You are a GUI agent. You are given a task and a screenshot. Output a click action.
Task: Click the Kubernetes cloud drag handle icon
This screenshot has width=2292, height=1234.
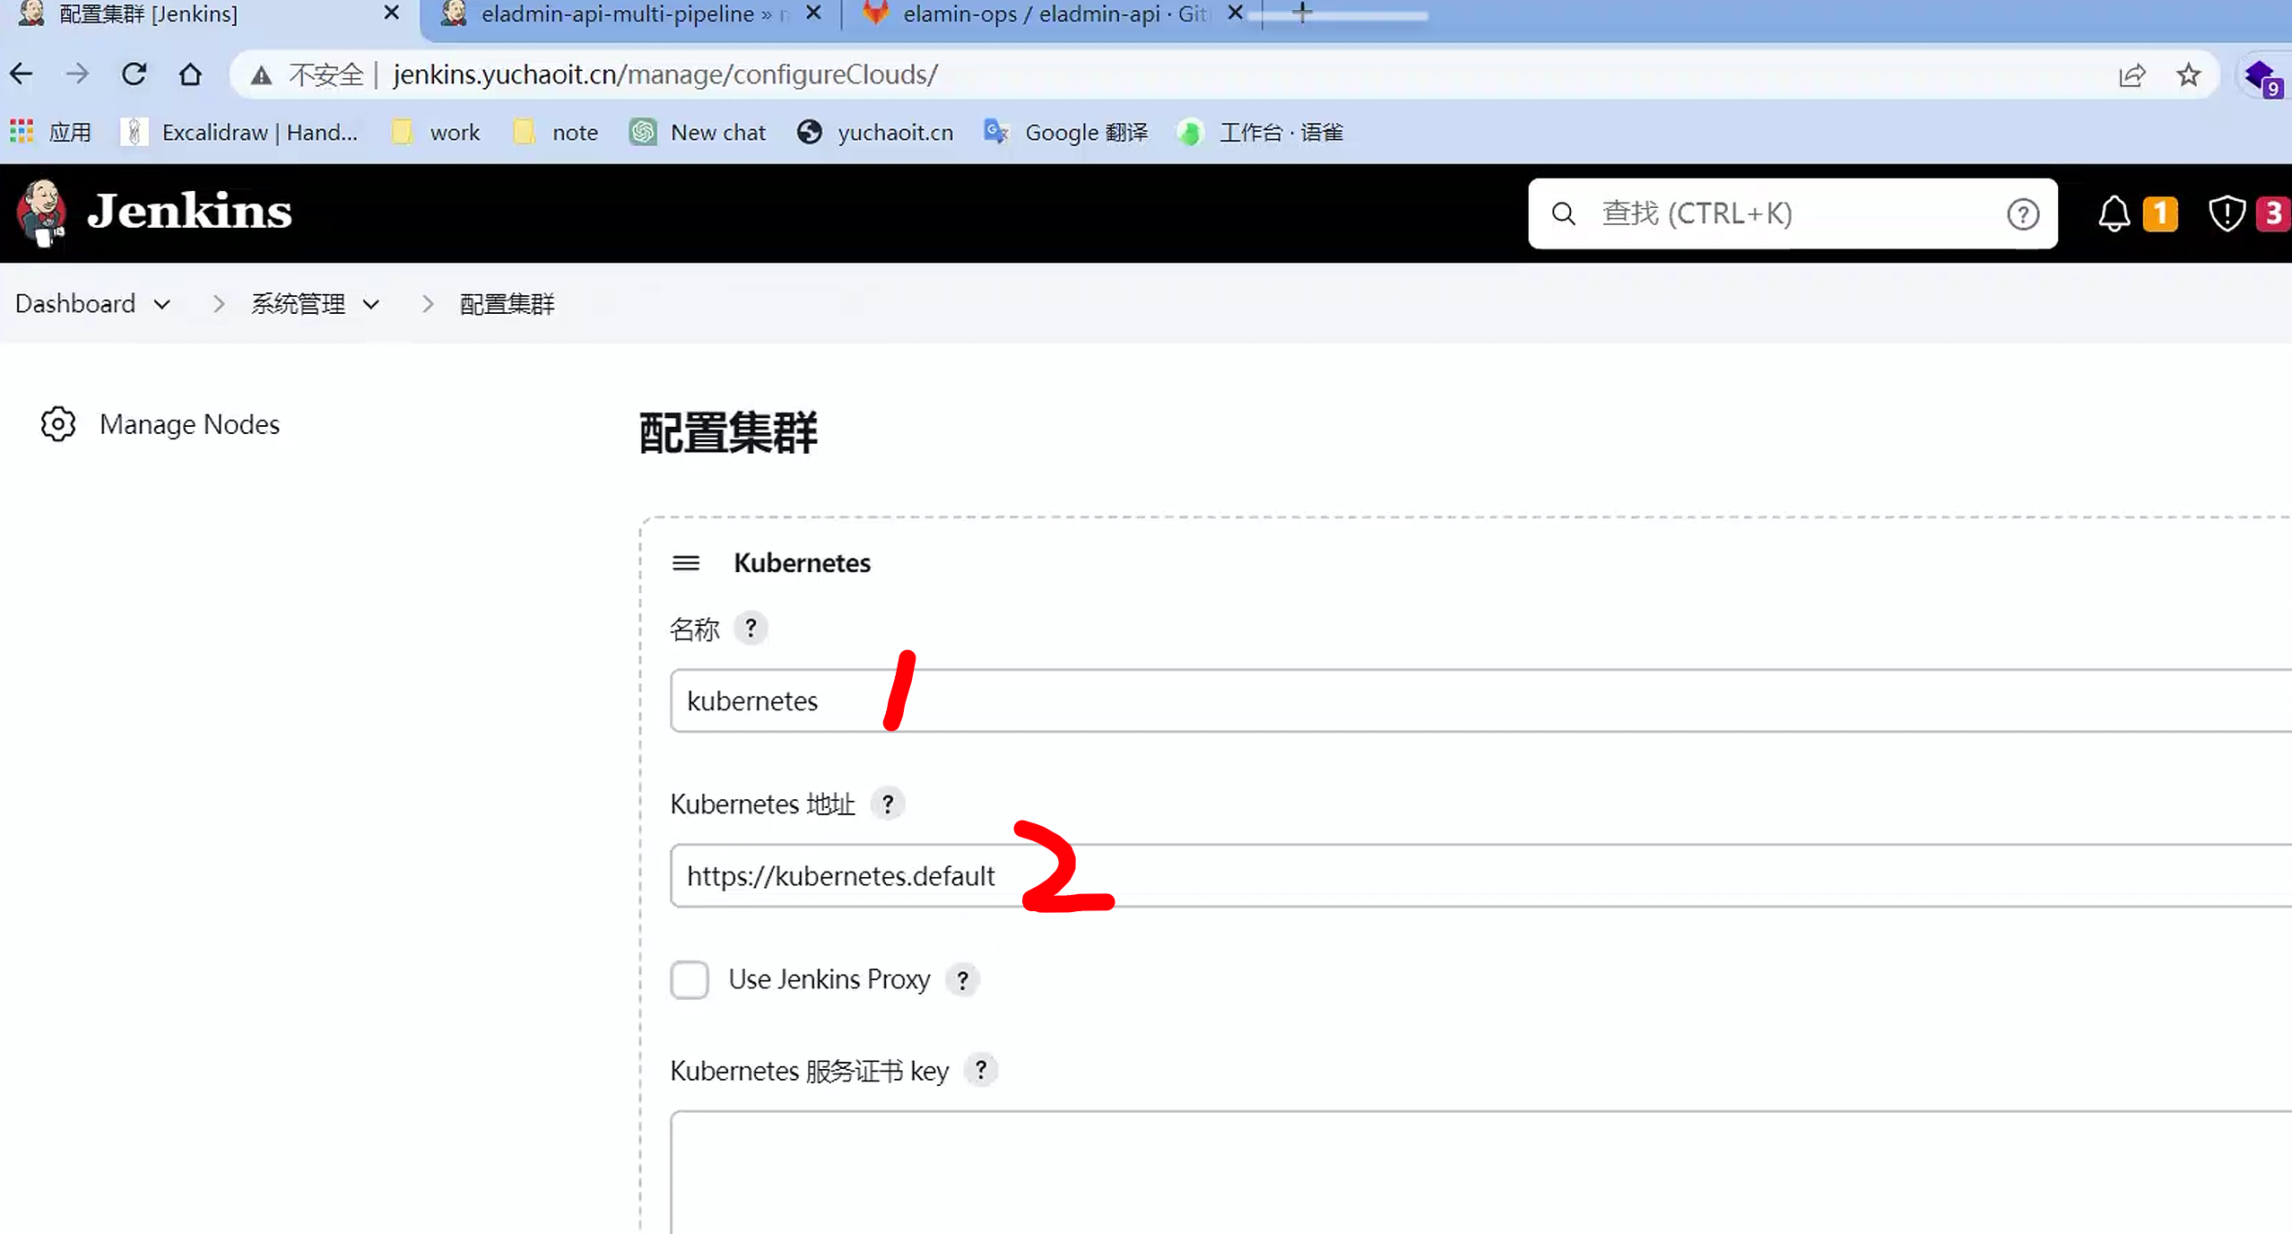tap(686, 563)
